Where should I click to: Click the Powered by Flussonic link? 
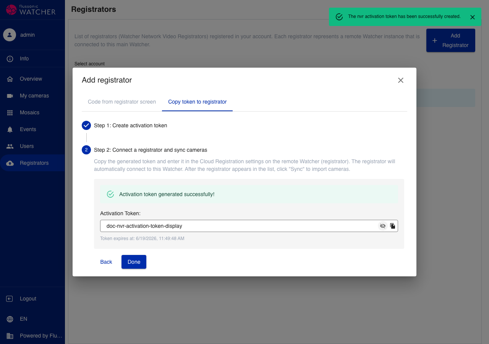(x=32, y=336)
